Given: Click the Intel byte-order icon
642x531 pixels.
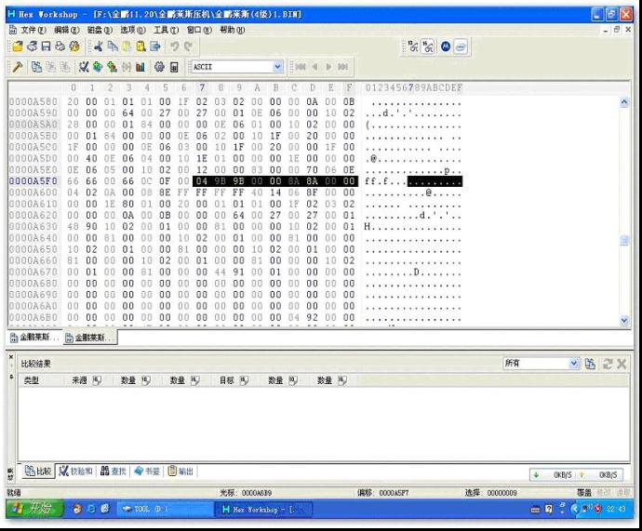Looking at the screenshot, I should pos(461,46).
